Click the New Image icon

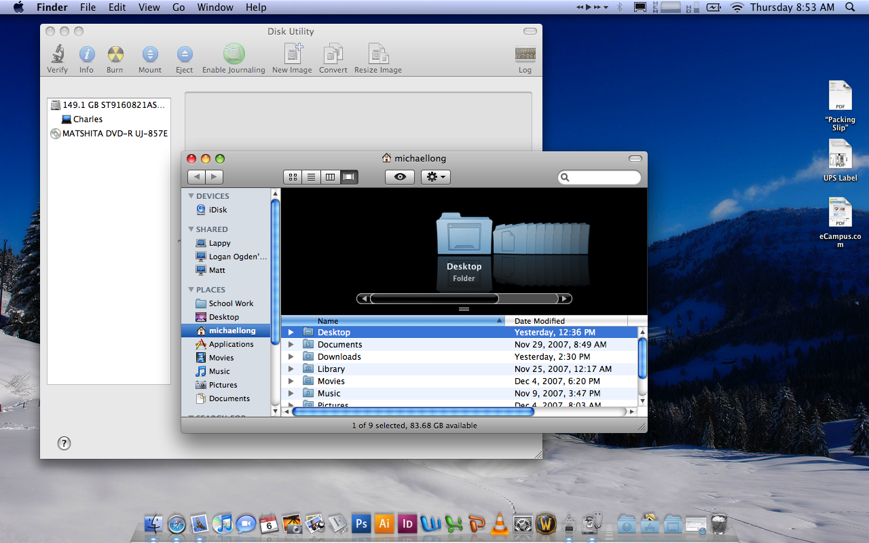(292, 54)
